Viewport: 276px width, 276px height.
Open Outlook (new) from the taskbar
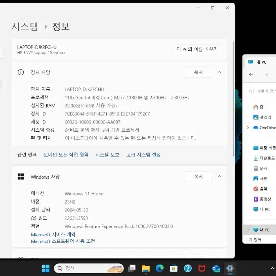pyautogui.click(x=216, y=269)
